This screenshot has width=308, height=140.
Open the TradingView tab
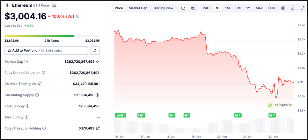click(163, 8)
